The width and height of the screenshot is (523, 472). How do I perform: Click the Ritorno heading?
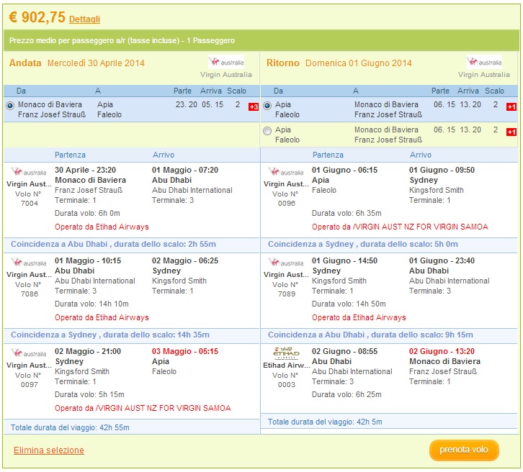pos(283,63)
